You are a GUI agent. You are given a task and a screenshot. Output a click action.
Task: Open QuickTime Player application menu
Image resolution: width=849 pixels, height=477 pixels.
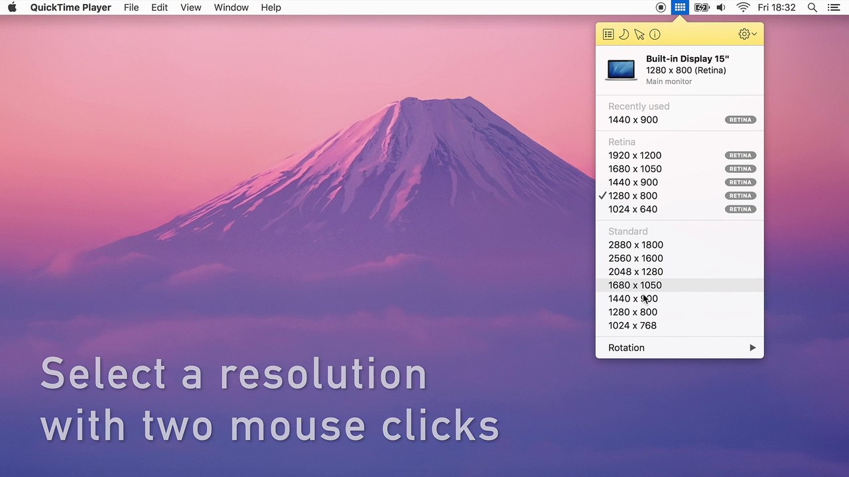(71, 7)
